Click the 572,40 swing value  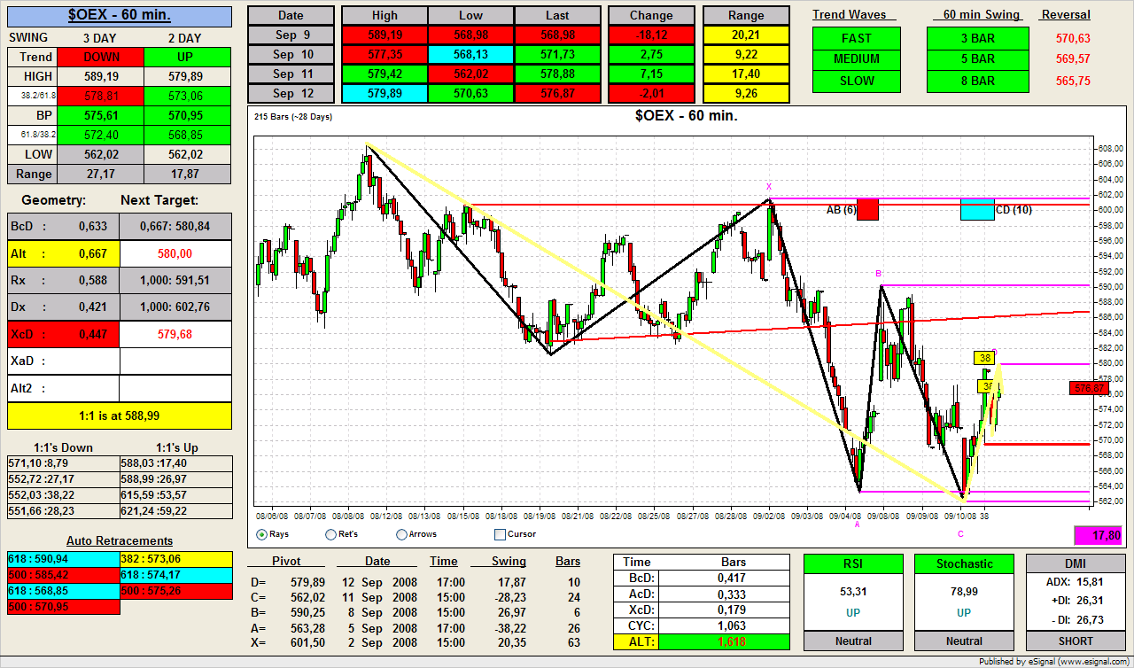click(x=100, y=135)
